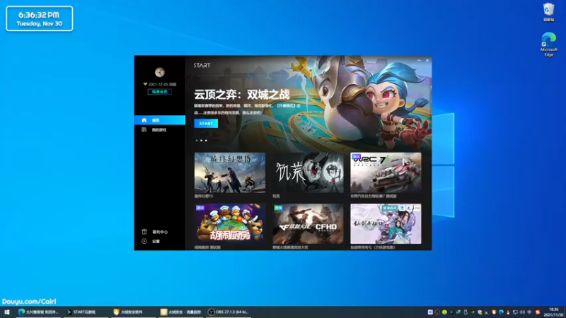Open the 仙剑奇侠传七 game thumbnail
Screen dimensions: 566x318
[386, 223]
